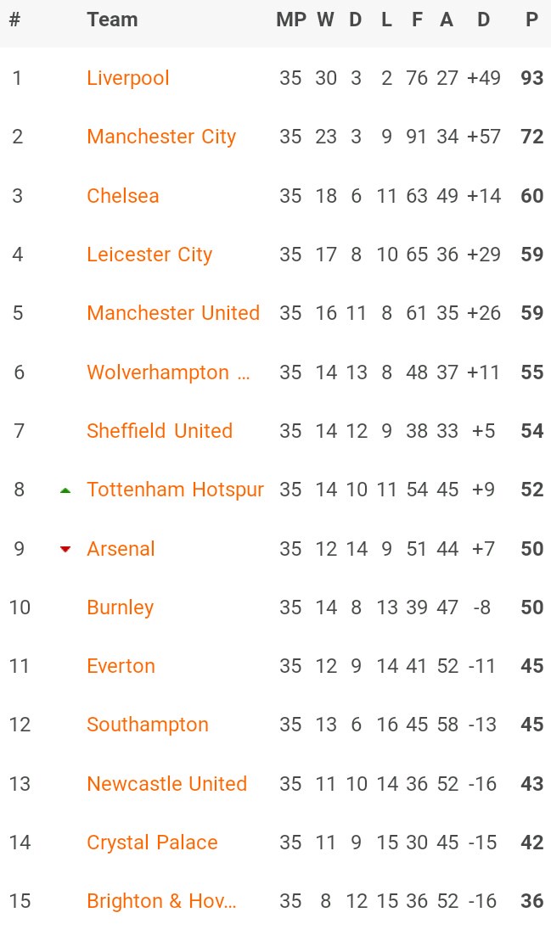The height and width of the screenshot is (935, 551).
Task: Open the Manchester City team link
Action: point(161,137)
